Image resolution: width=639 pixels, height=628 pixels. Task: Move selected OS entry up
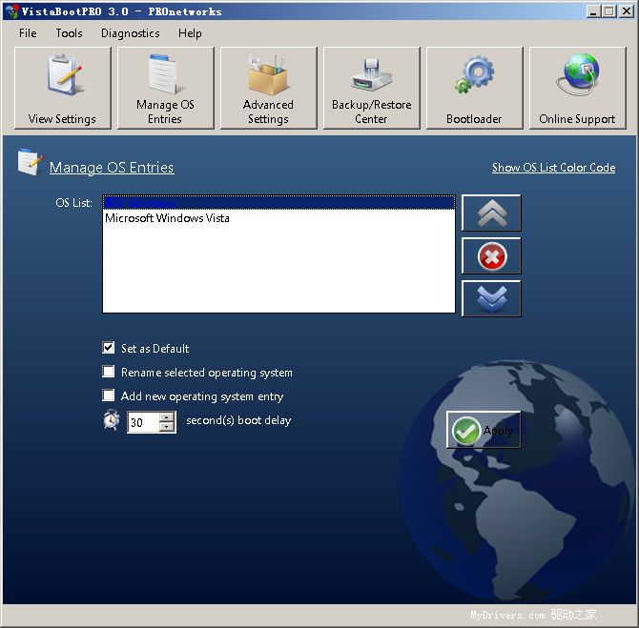491,213
